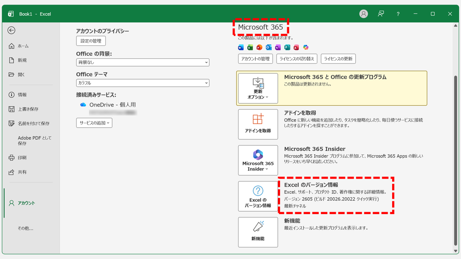Click the アカウントの管理 button
Image resolution: width=461 pixels, height=259 pixels.
coord(255,59)
